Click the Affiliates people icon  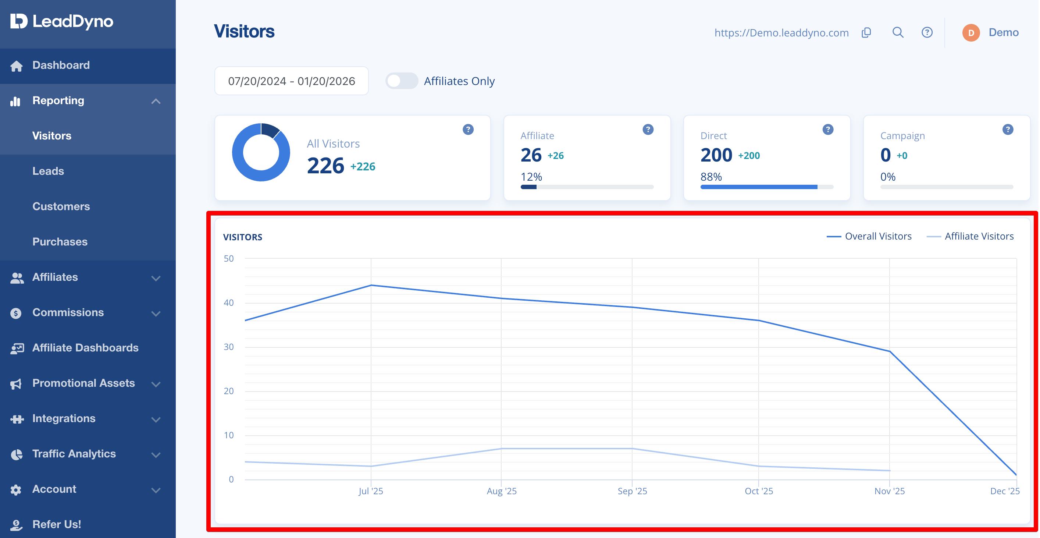coord(17,278)
